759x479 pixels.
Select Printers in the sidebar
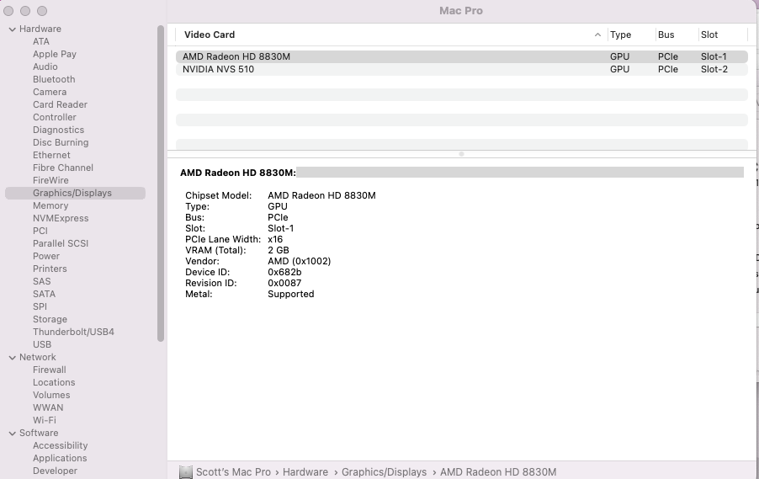point(50,269)
